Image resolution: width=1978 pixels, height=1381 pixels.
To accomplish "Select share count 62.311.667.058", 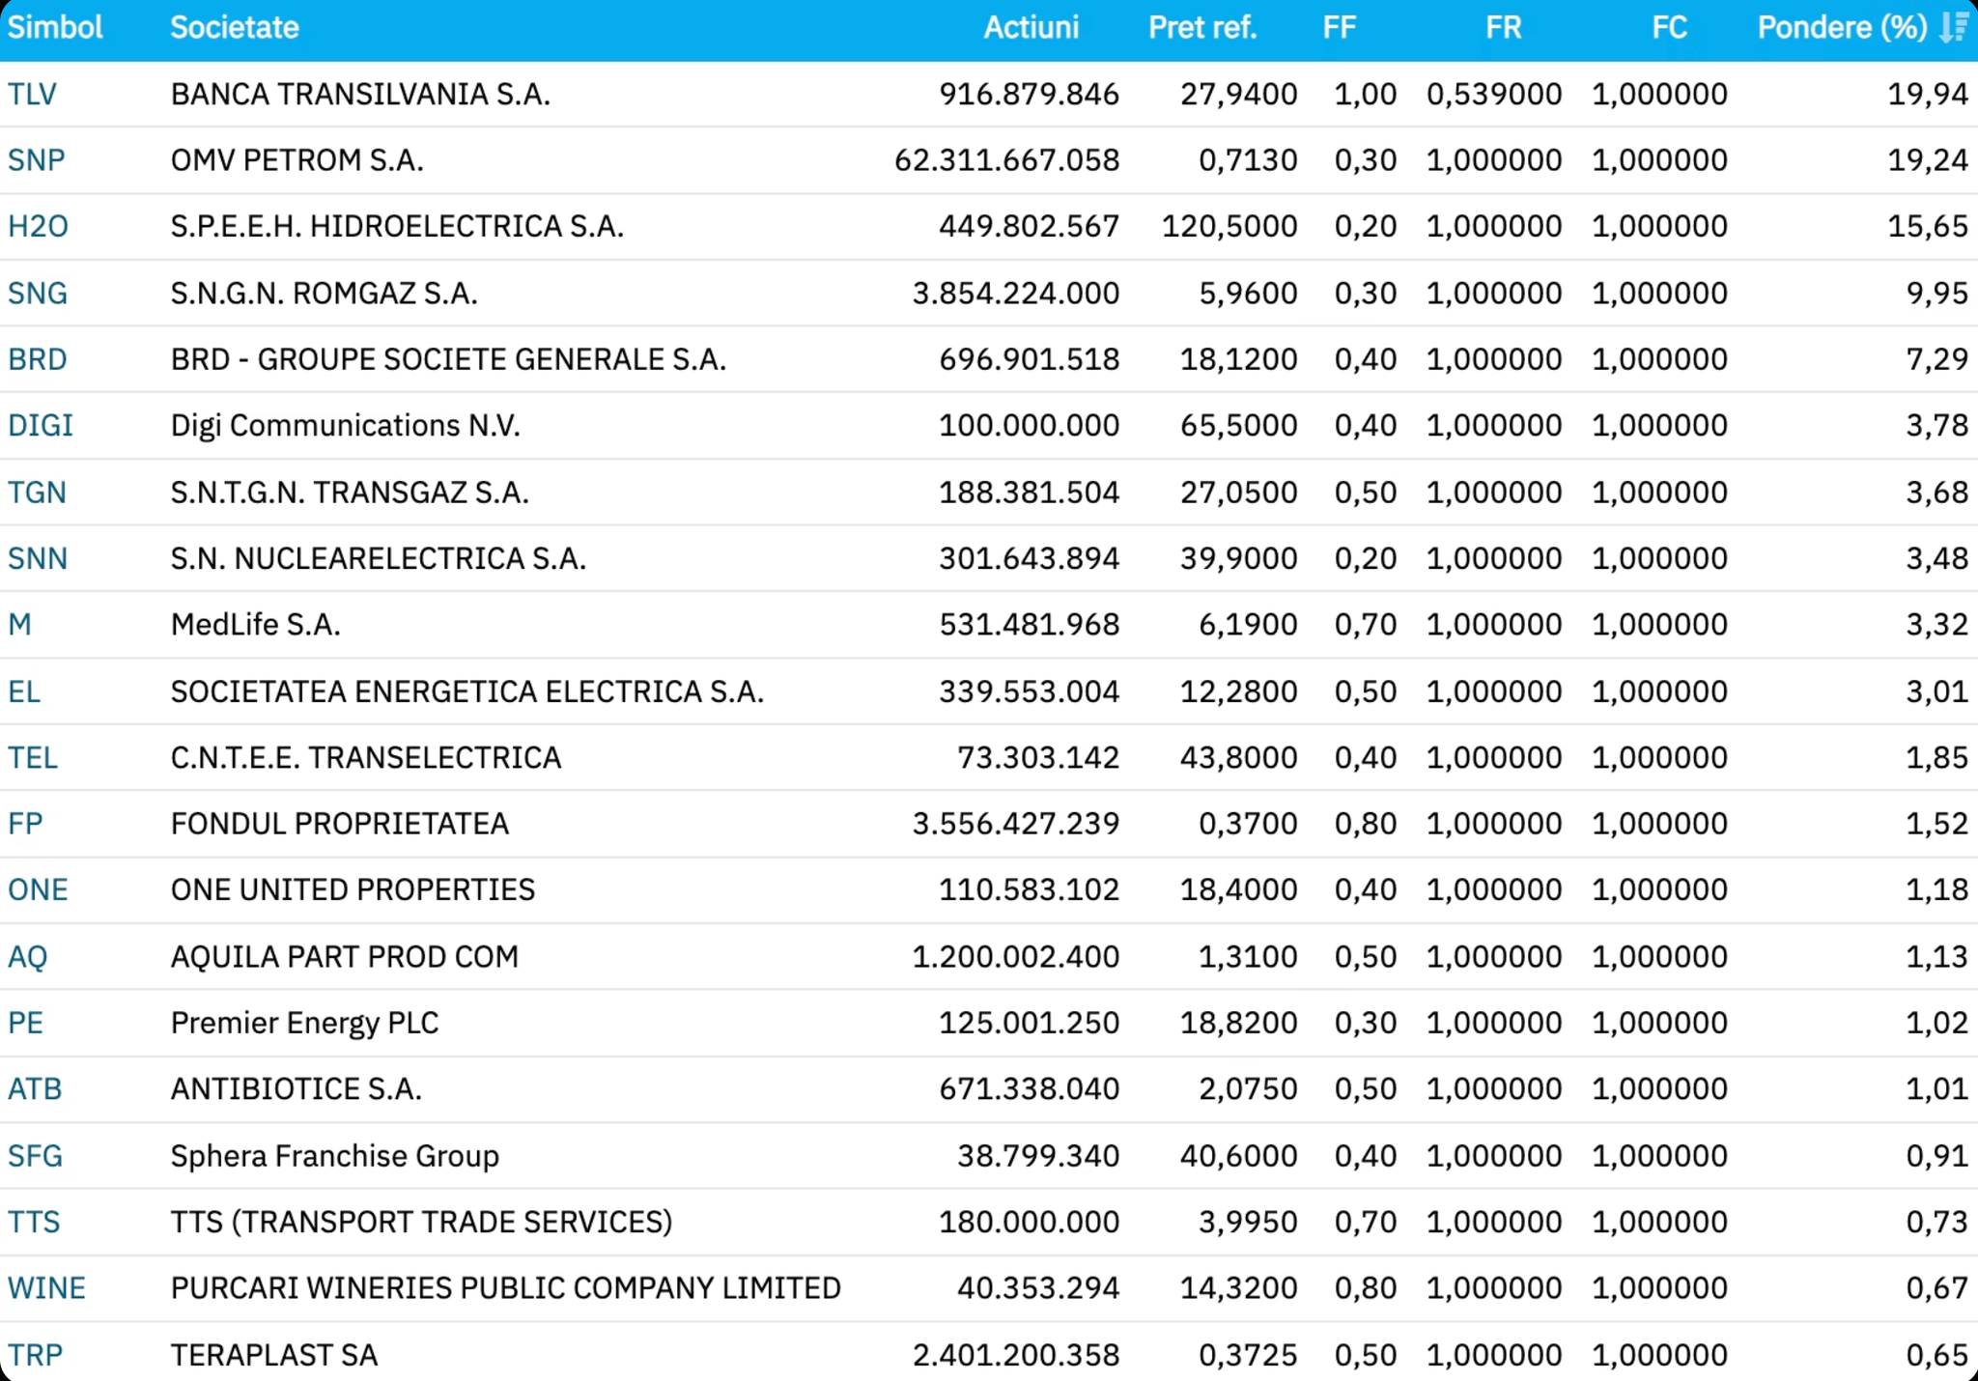I will tap(1006, 160).
